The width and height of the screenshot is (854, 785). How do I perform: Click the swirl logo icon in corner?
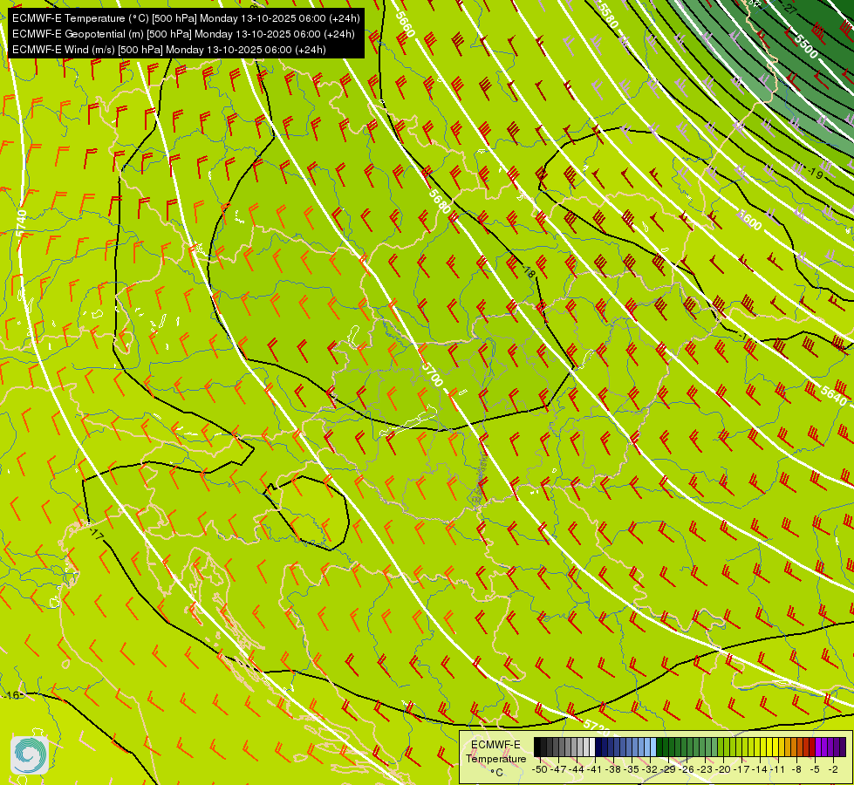tap(30, 755)
